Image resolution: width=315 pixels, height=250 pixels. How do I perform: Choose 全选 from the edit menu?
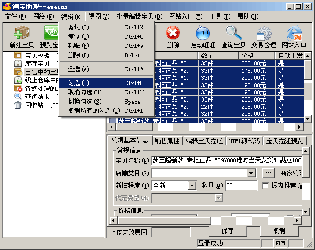[106, 69]
